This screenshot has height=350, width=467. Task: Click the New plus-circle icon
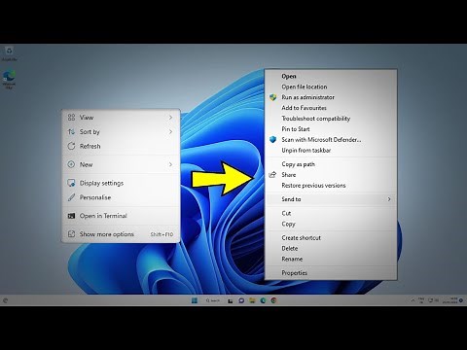(x=71, y=164)
